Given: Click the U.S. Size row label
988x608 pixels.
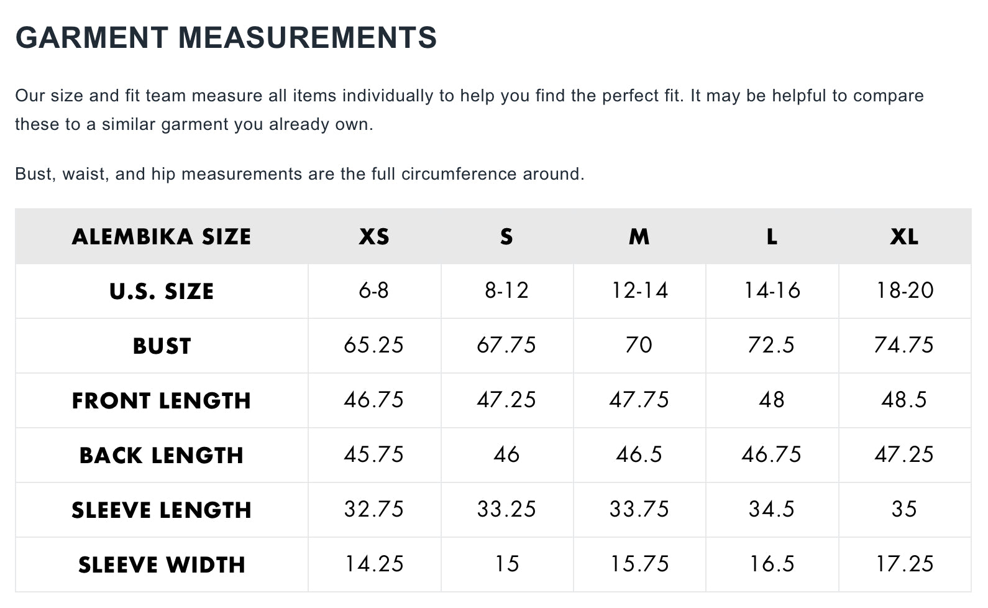Looking at the screenshot, I should click(x=162, y=291).
